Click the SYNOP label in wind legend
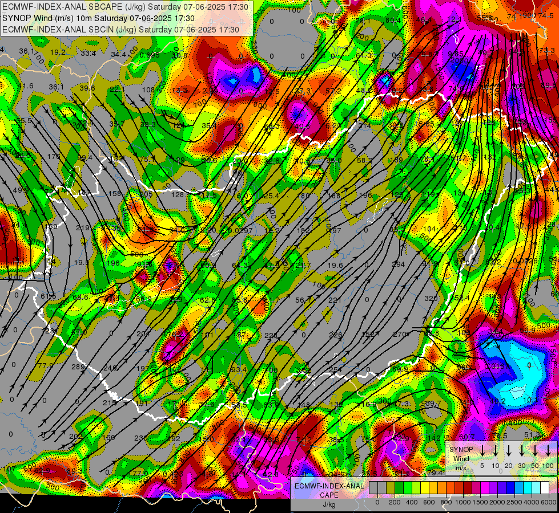 click(x=461, y=450)
